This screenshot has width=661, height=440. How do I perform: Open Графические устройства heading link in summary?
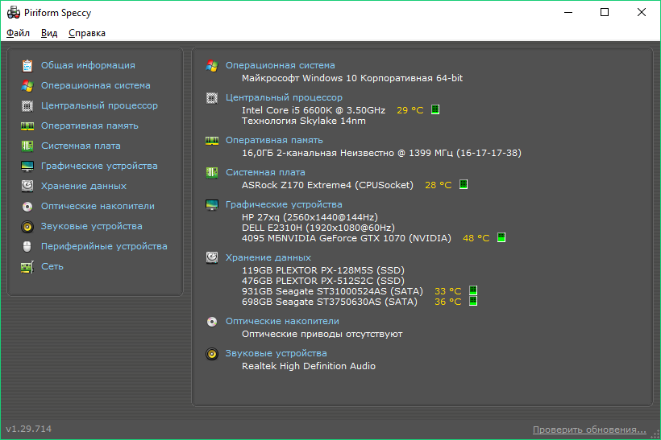[x=284, y=204]
